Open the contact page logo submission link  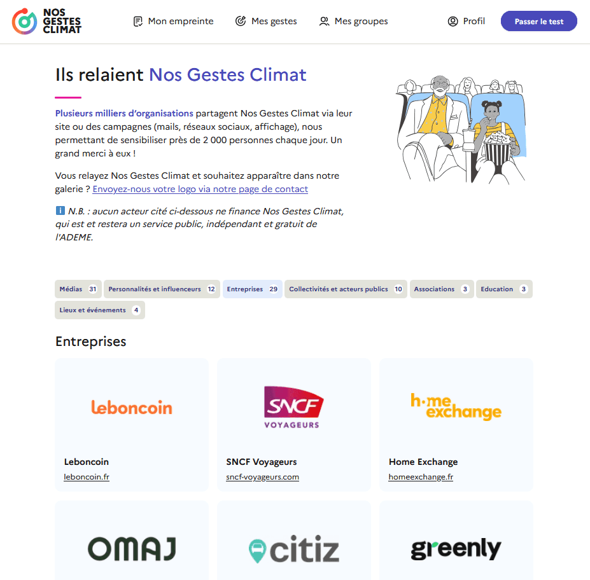[200, 189]
